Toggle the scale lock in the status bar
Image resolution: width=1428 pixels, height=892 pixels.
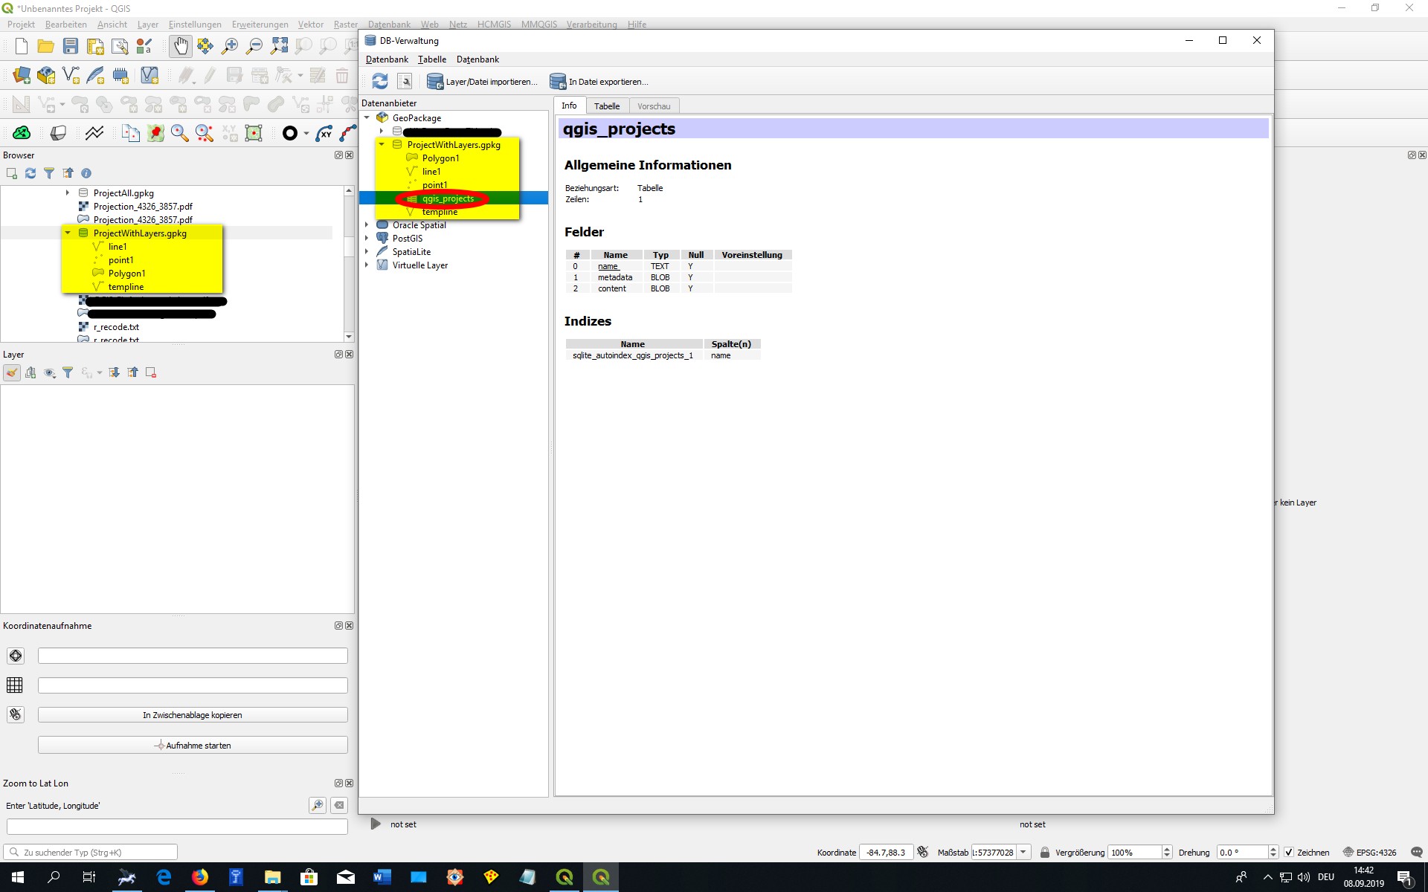[1044, 853]
